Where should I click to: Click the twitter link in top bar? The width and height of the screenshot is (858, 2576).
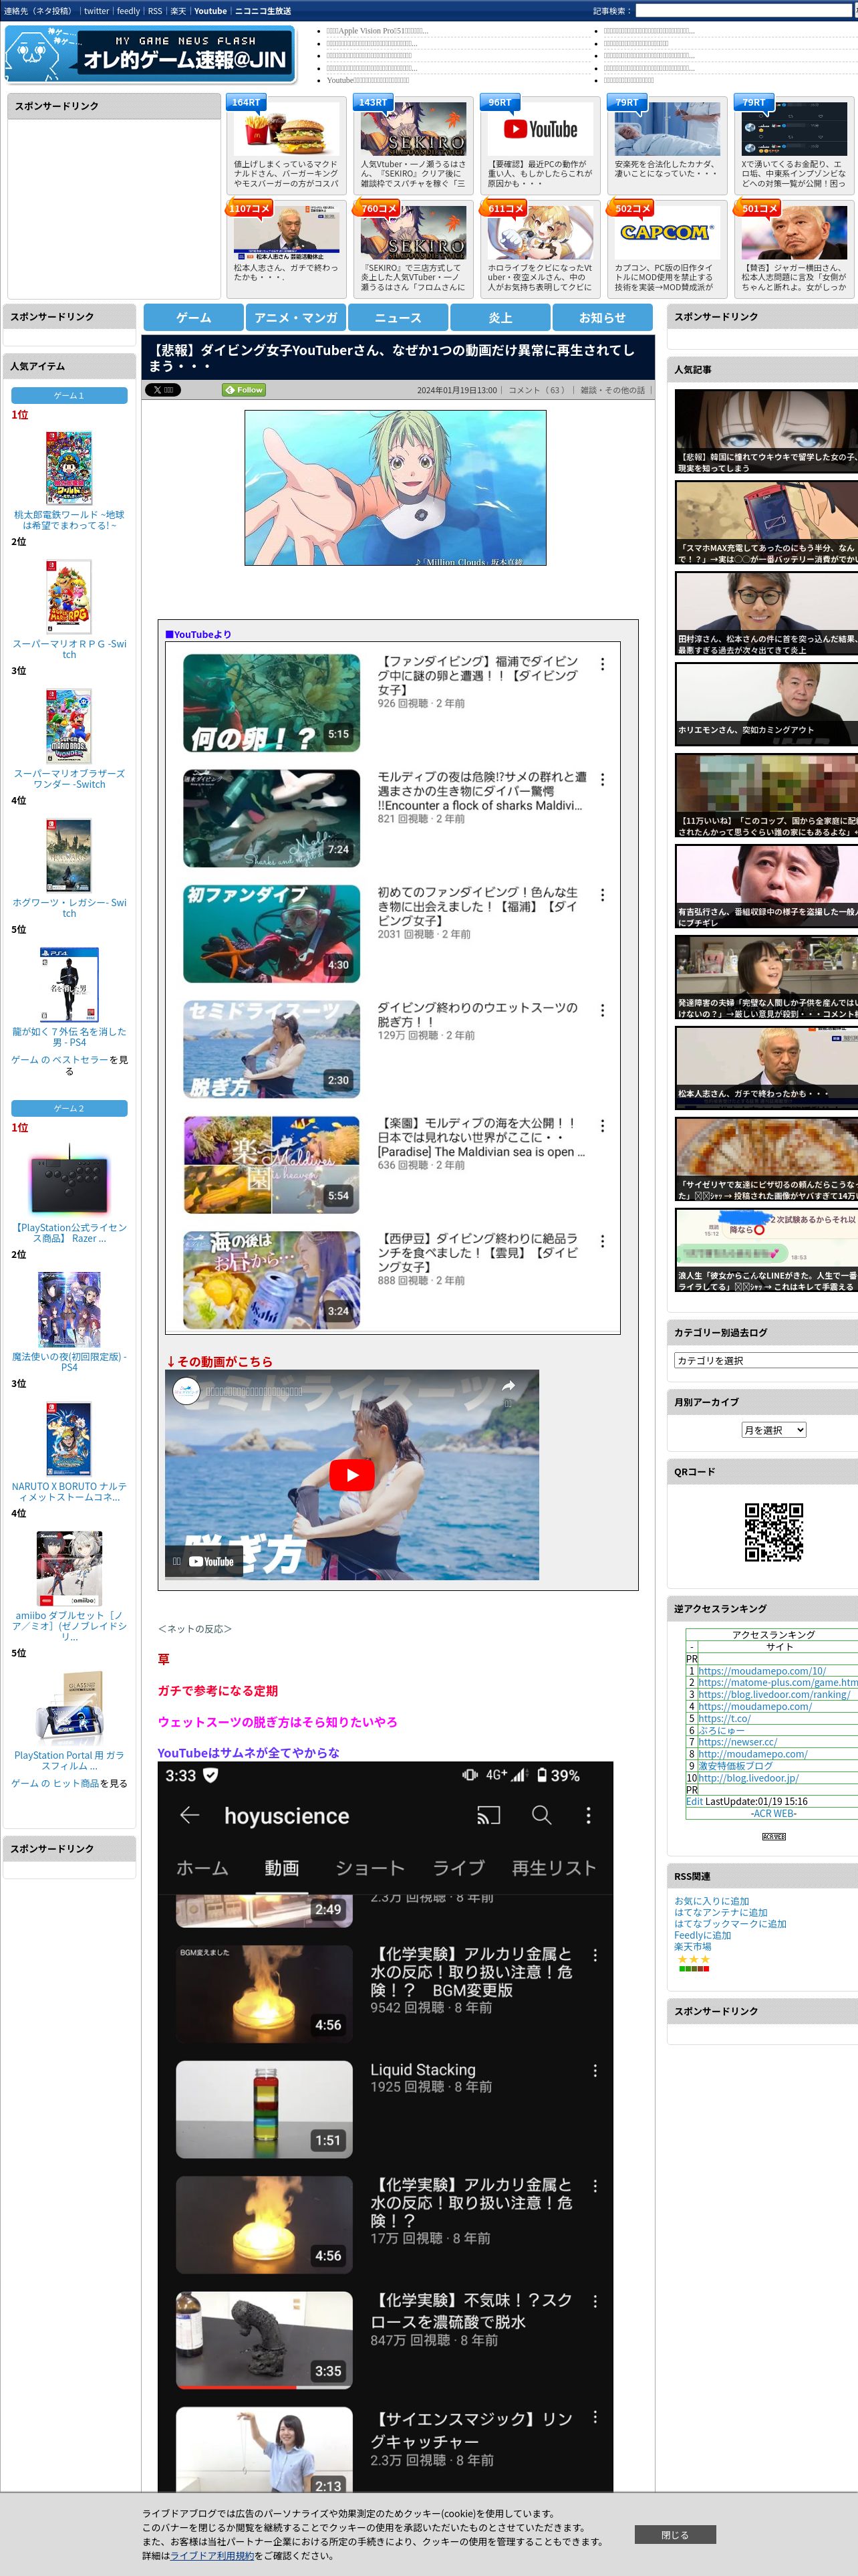pos(97,11)
